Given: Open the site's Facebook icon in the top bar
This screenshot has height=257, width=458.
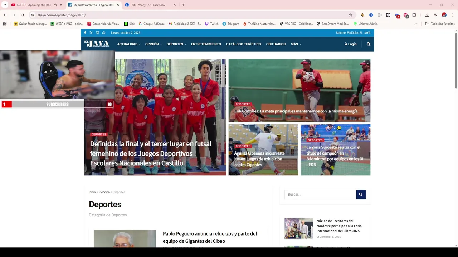Looking at the screenshot, I should pyautogui.click(x=85, y=33).
